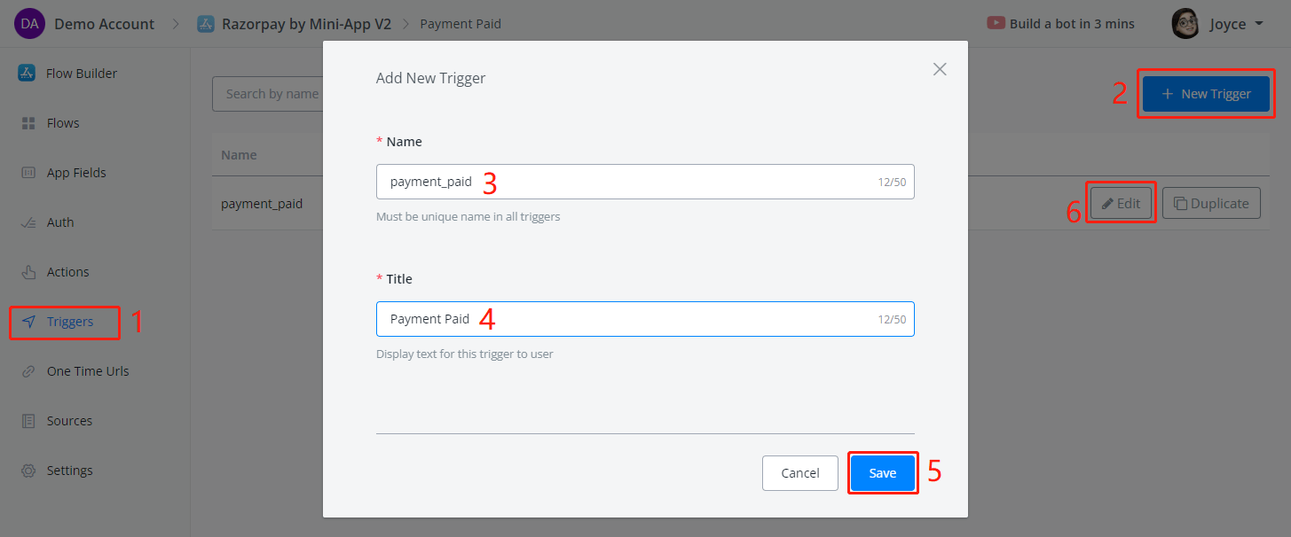This screenshot has height=537, width=1291.
Task: Open the Triggers menu item
Action: tap(69, 322)
